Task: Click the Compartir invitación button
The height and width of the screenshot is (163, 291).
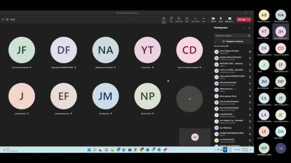Action: click(x=233, y=41)
